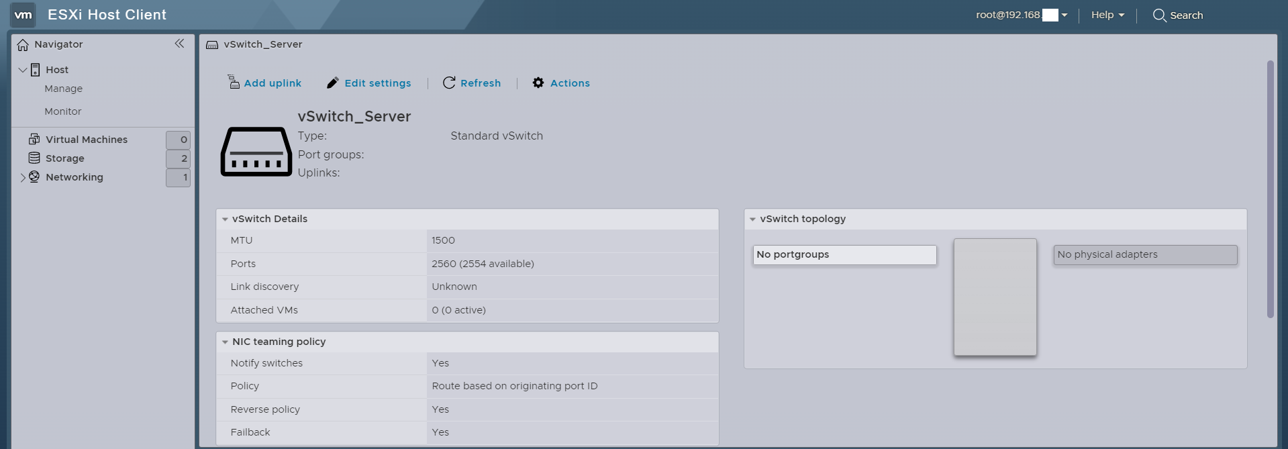The height and width of the screenshot is (449, 1288).
Task: Click the Refresh circular arrow icon
Action: tap(449, 83)
